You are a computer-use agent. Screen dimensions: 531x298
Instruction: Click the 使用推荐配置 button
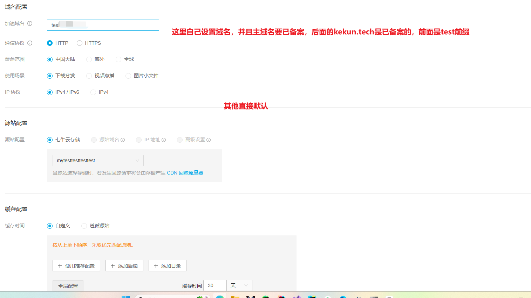[76, 265]
